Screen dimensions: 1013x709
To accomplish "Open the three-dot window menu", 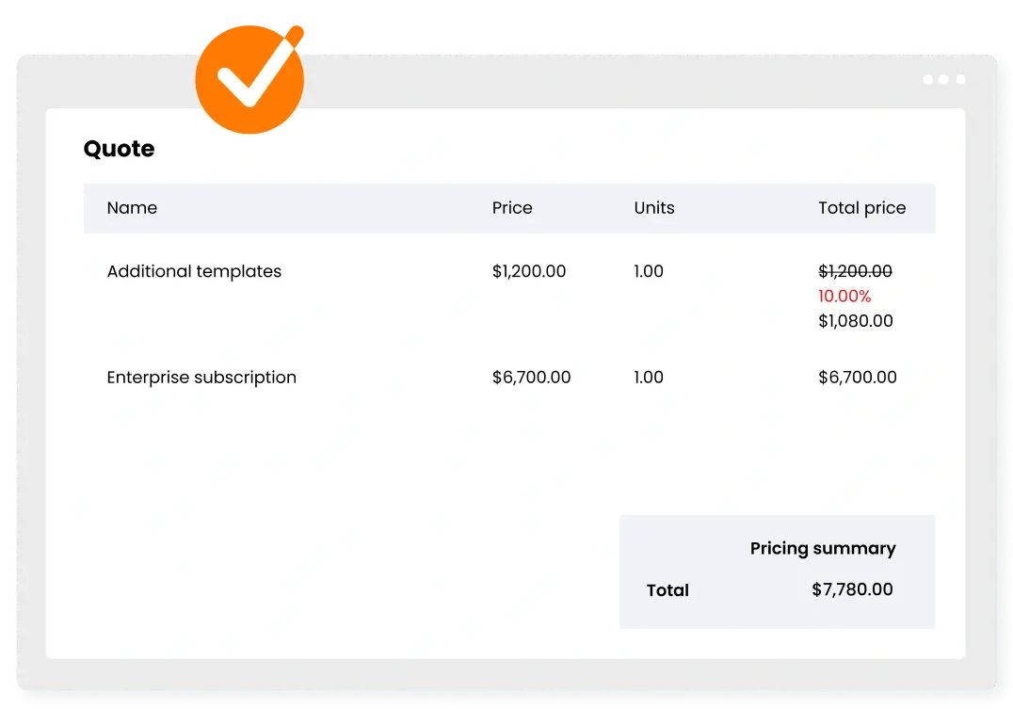I will 943,80.
